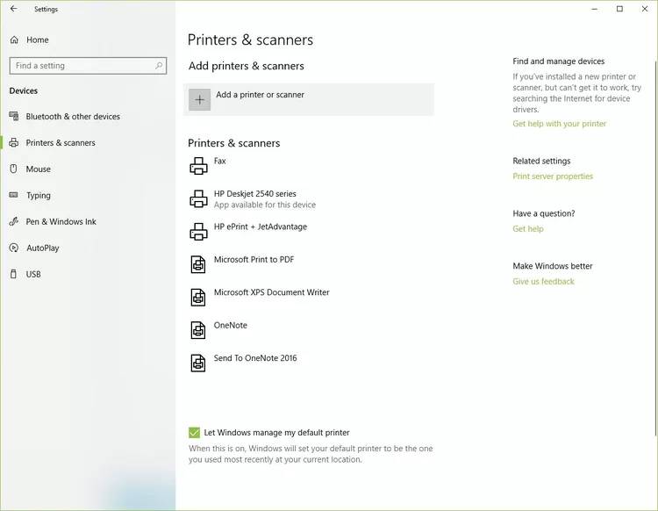The height and width of the screenshot is (511, 658).
Task: Select Send To OneNote 2016
Action: pyautogui.click(x=255, y=357)
